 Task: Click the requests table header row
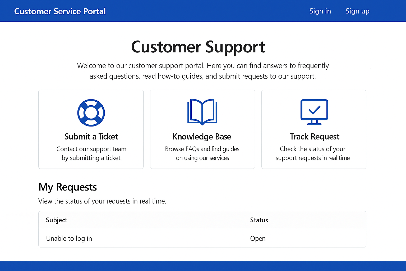point(202,220)
